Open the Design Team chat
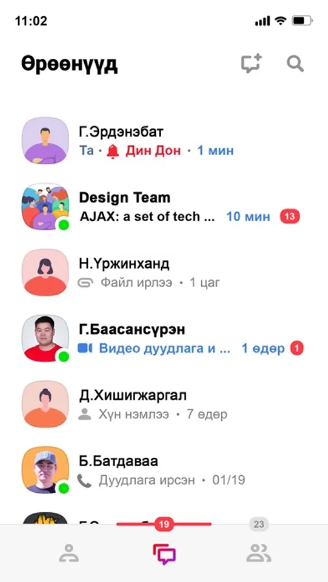Screen dimensions: 328x582 [164, 207]
